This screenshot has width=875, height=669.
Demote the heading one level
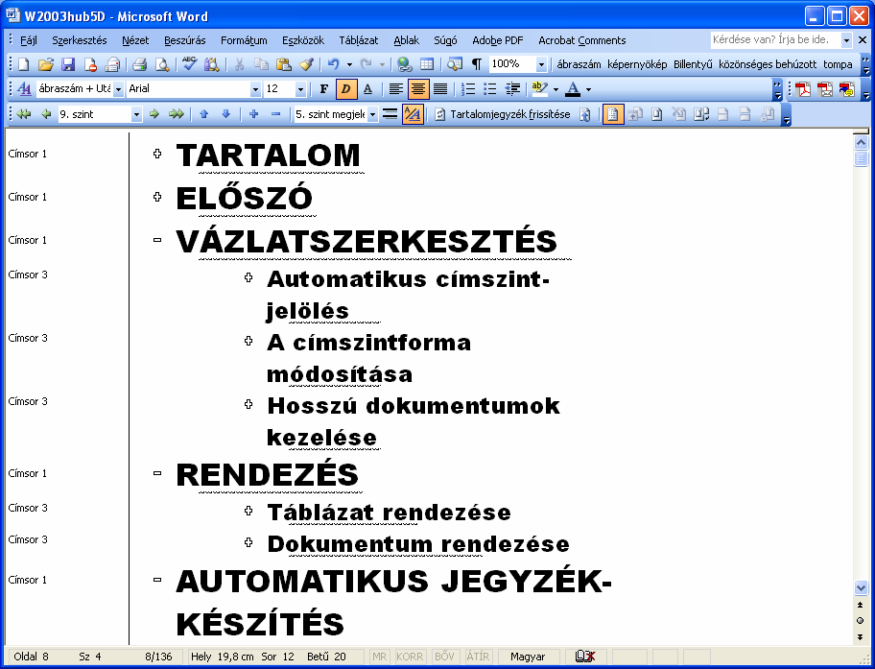(x=154, y=114)
